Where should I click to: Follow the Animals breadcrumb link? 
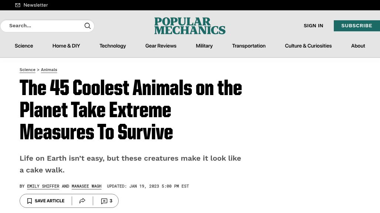click(x=49, y=70)
